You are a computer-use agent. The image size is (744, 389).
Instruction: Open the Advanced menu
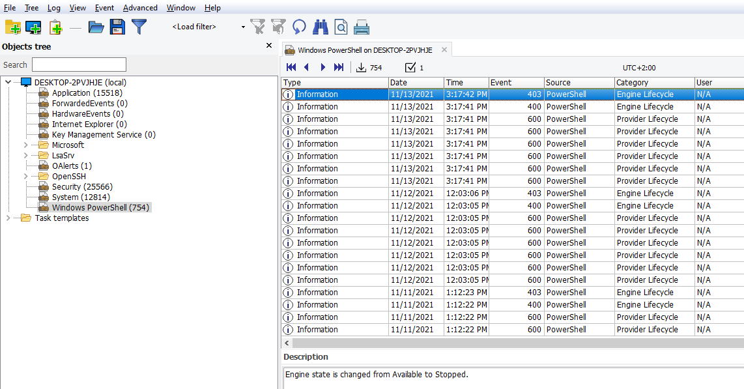click(140, 8)
